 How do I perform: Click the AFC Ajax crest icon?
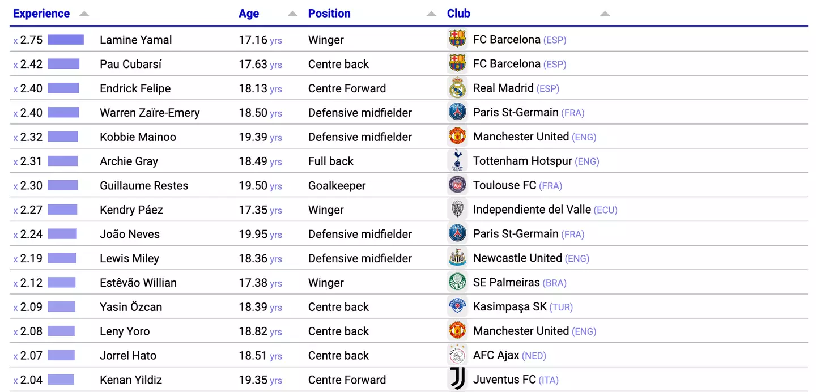pos(457,355)
